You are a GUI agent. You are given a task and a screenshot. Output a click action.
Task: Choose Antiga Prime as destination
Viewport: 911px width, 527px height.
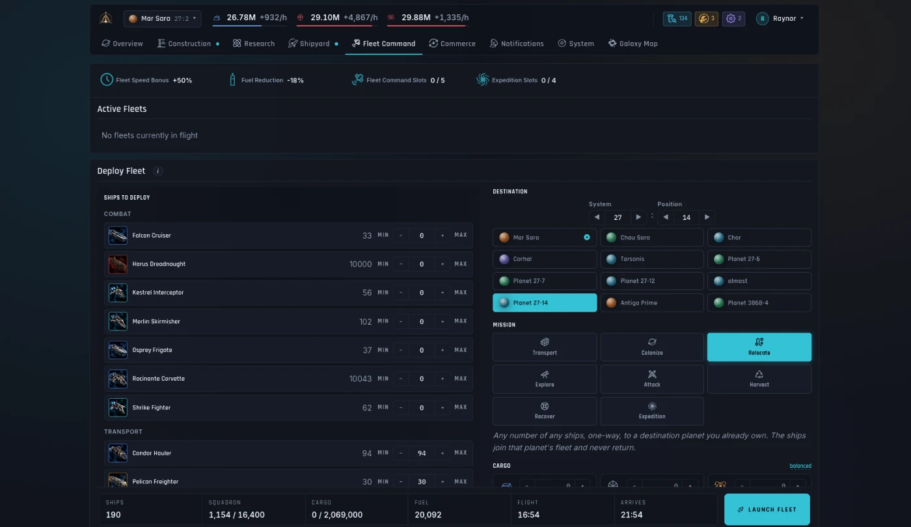[652, 303]
